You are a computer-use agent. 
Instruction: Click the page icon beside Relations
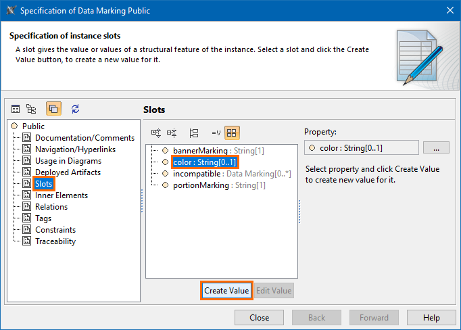coord(27,206)
